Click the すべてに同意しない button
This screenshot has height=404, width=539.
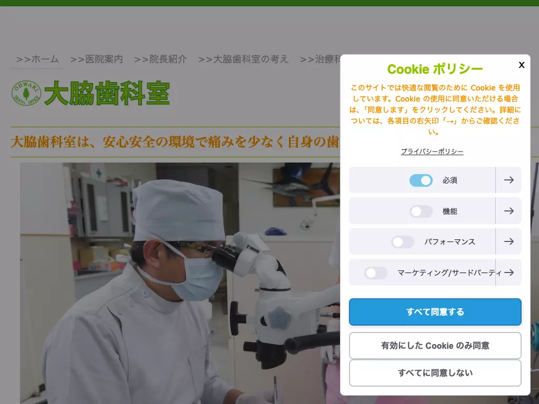click(435, 373)
